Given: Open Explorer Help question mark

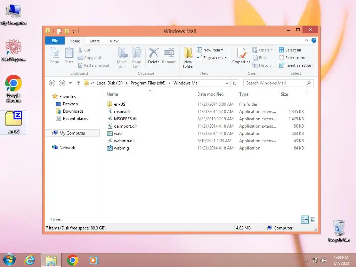Looking at the screenshot, I should (x=314, y=40).
